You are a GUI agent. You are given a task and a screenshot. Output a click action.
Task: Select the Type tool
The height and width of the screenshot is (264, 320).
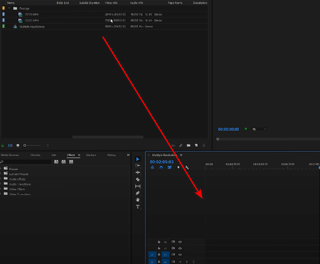[138, 207]
